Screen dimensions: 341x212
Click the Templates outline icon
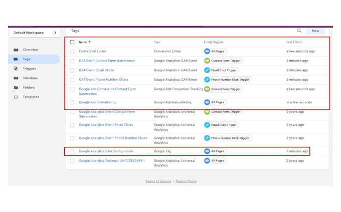(x=16, y=97)
